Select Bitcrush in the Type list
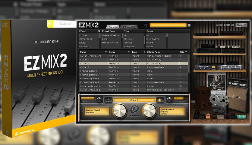The height and width of the screenshot is (145, 252). click(129, 39)
